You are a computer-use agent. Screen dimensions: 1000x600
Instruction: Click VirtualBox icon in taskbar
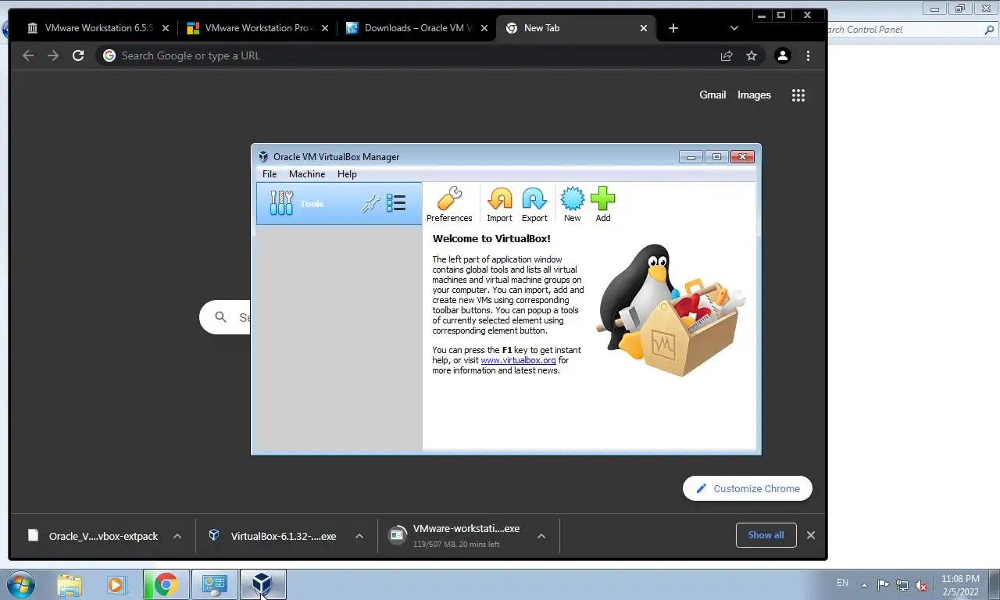click(262, 584)
